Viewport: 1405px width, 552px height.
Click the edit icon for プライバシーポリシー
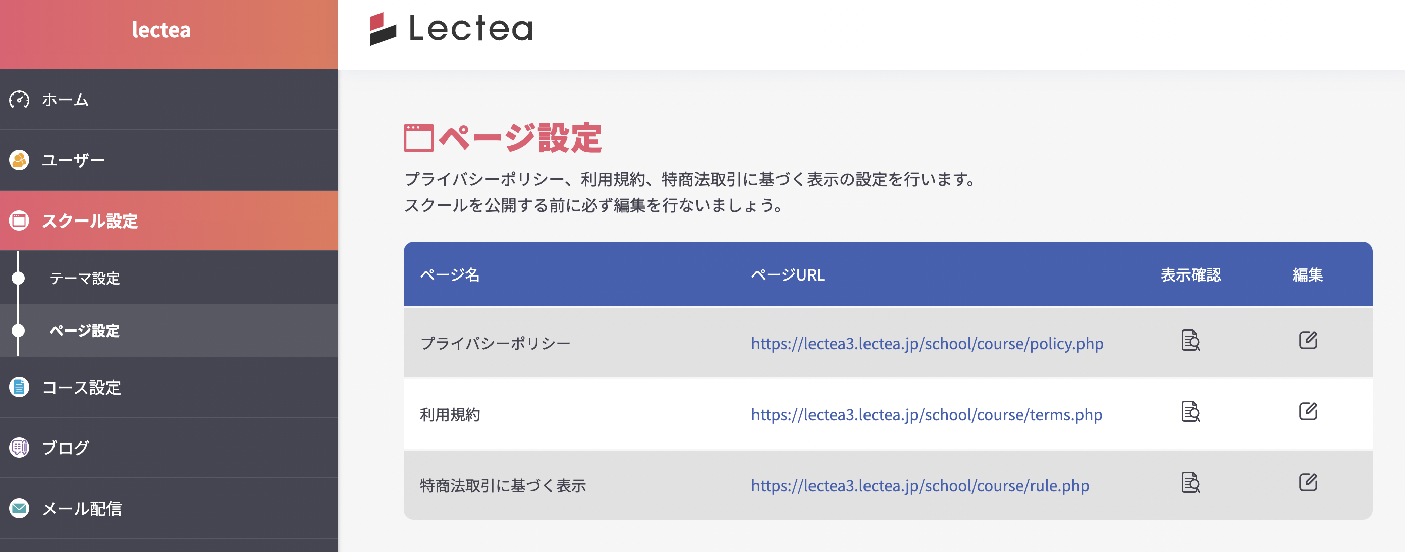pos(1308,341)
